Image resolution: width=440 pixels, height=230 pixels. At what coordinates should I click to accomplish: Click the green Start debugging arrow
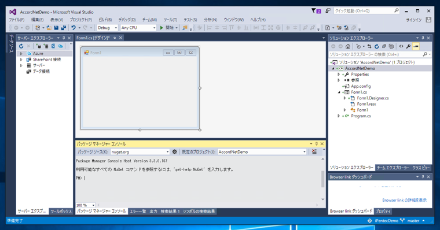pyautogui.click(x=162, y=28)
